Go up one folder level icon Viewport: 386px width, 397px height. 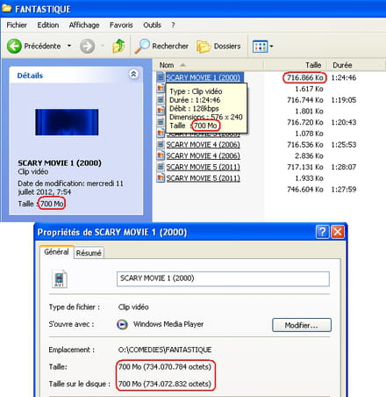click(x=118, y=46)
